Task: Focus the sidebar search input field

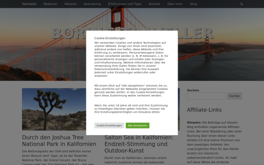Action: pos(206,96)
